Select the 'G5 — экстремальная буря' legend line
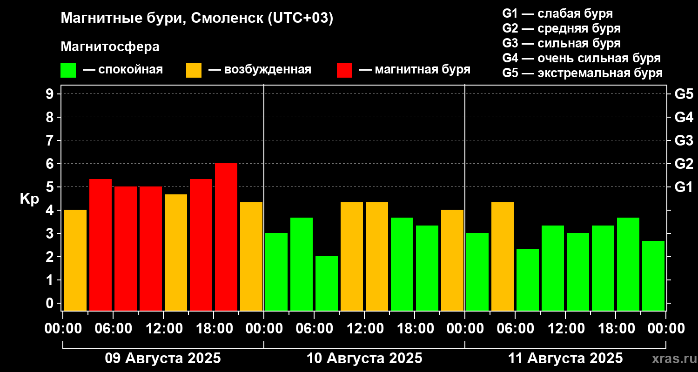The width and height of the screenshot is (698, 372). [582, 73]
